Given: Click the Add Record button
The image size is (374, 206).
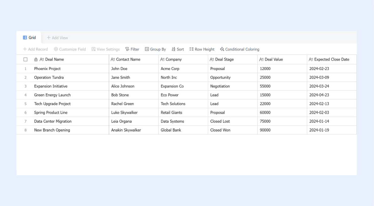Looking at the screenshot, I should pos(35,49).
